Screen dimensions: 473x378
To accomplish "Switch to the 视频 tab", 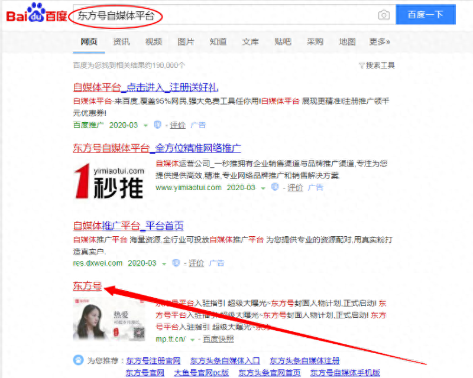I will (154, 41).
